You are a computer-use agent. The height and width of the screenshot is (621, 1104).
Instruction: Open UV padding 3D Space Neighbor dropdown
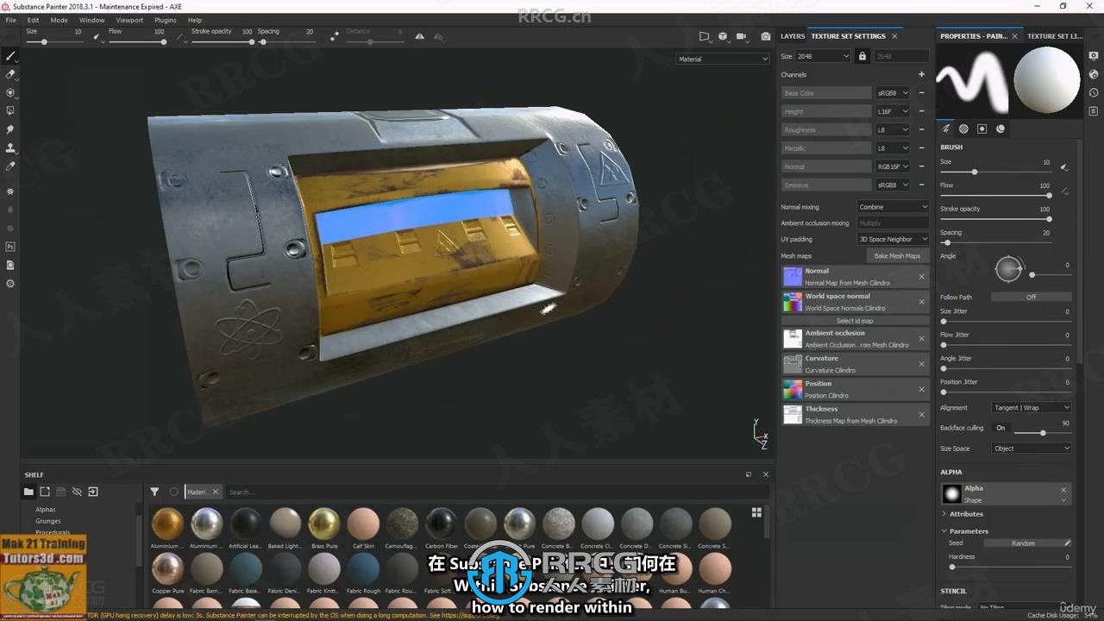pyautogui.click(x=893, y=239)
